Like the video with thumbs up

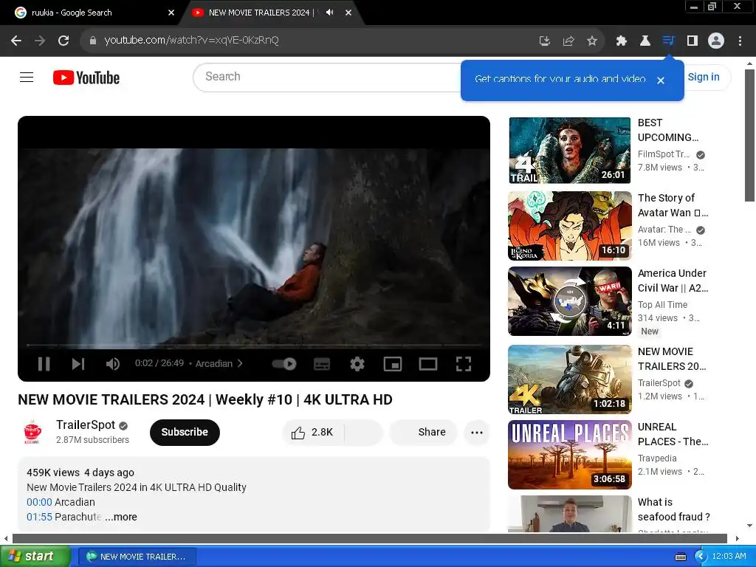(312, 432)
